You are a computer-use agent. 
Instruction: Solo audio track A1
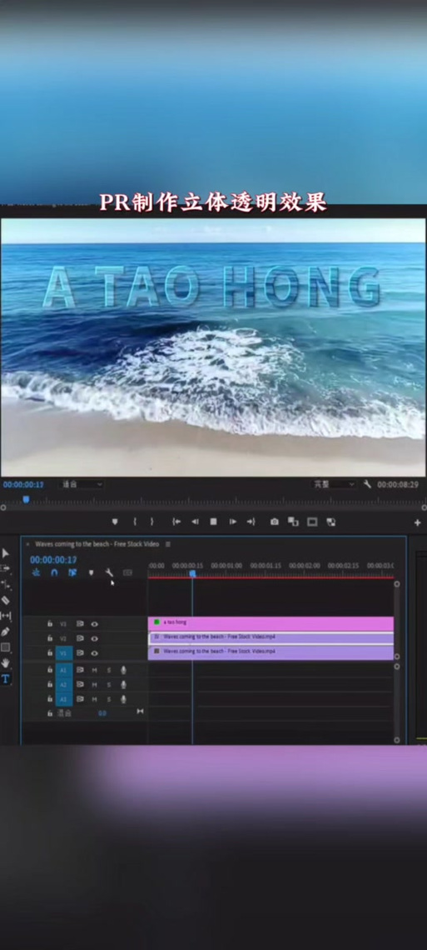coord(109,670)
